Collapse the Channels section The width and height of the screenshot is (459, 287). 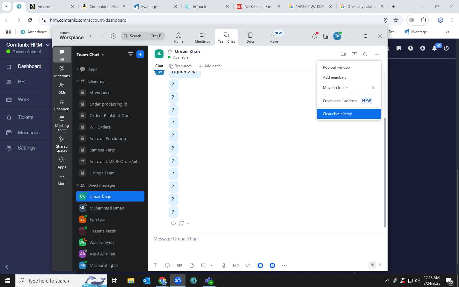pos(77,81)
